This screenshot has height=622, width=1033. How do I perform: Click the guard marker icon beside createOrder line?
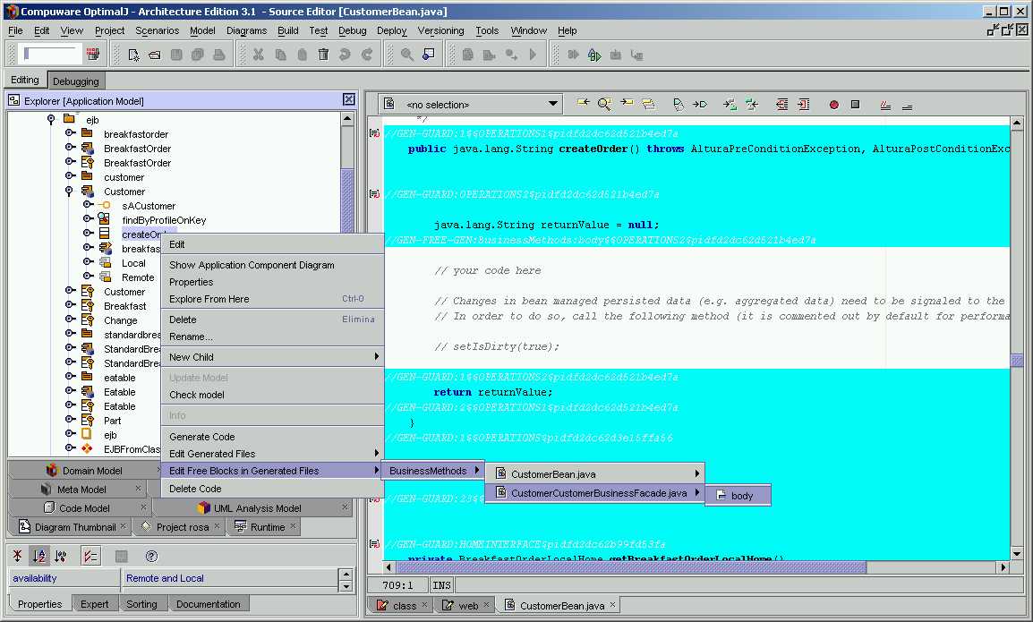click(x=374, y=133)
